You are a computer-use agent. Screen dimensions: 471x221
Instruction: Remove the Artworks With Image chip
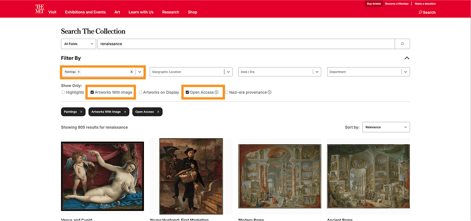point(125,112)
